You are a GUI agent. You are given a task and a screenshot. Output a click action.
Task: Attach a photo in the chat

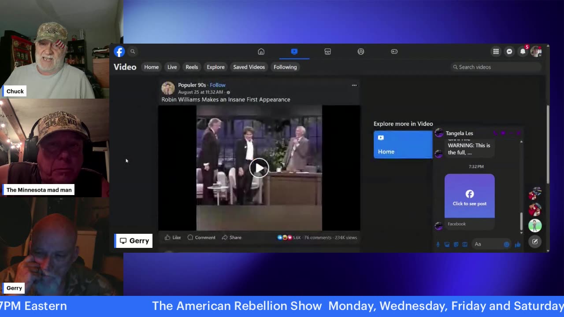[x=447, y=244]
